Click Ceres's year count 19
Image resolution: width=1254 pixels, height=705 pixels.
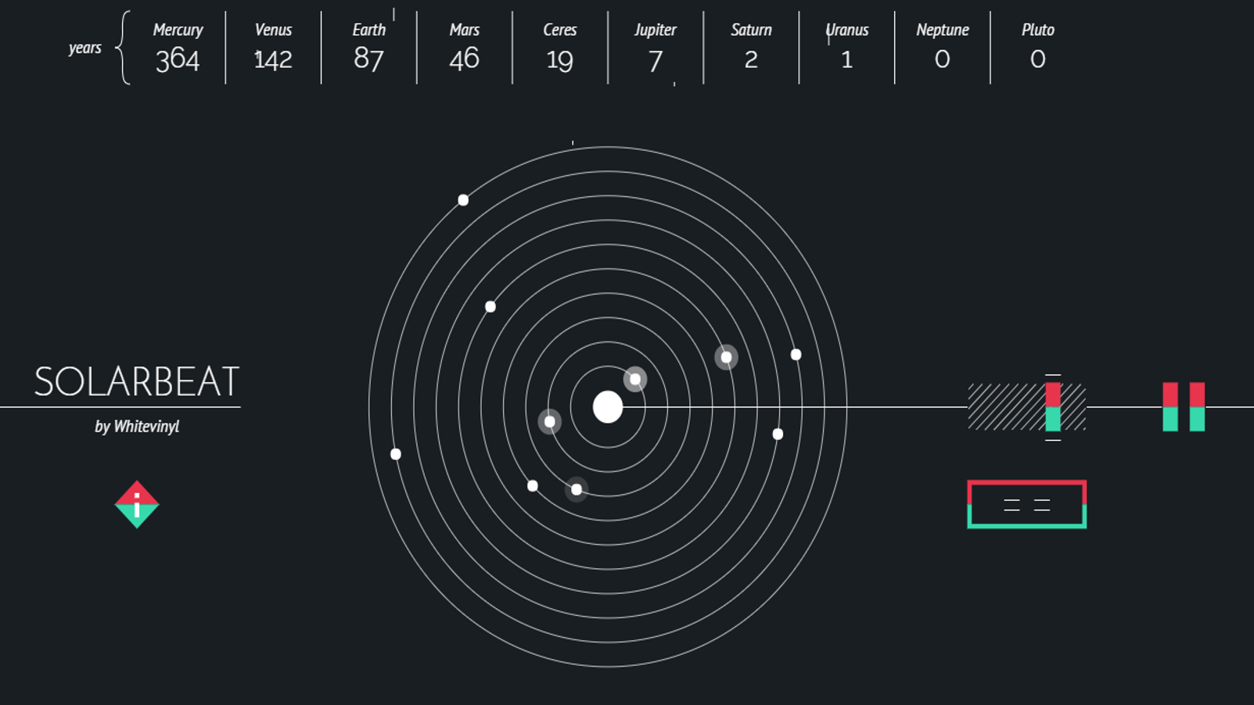(559, 60)
